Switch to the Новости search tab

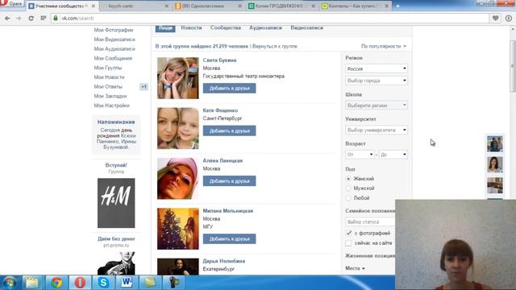[x=191, y=28]
